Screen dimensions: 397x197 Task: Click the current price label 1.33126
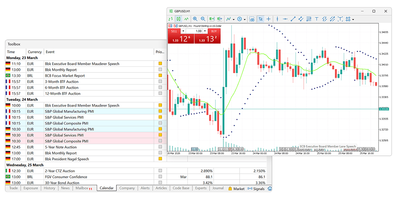point(384,109)
